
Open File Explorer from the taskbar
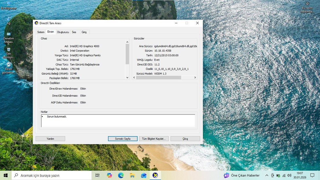[132, 175]
